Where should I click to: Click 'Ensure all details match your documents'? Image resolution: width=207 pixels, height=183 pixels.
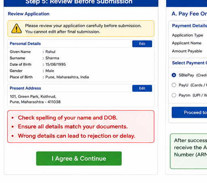[x=73, y=127]
